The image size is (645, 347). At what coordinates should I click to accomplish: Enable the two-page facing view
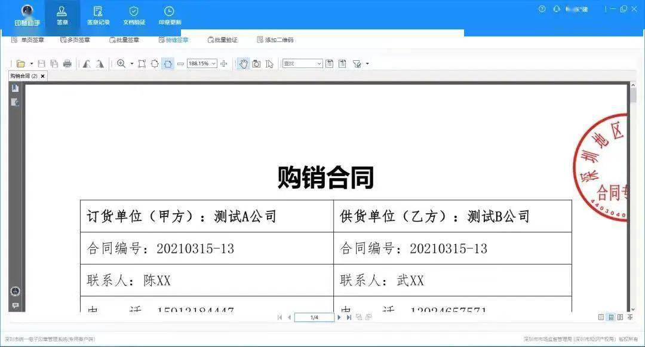click(x=621, y=318)
